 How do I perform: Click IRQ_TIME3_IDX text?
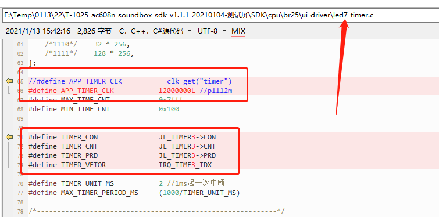click(x=185, y=165)
